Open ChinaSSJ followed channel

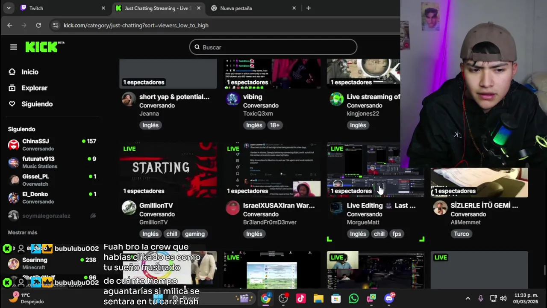click(x=52, y=145)
